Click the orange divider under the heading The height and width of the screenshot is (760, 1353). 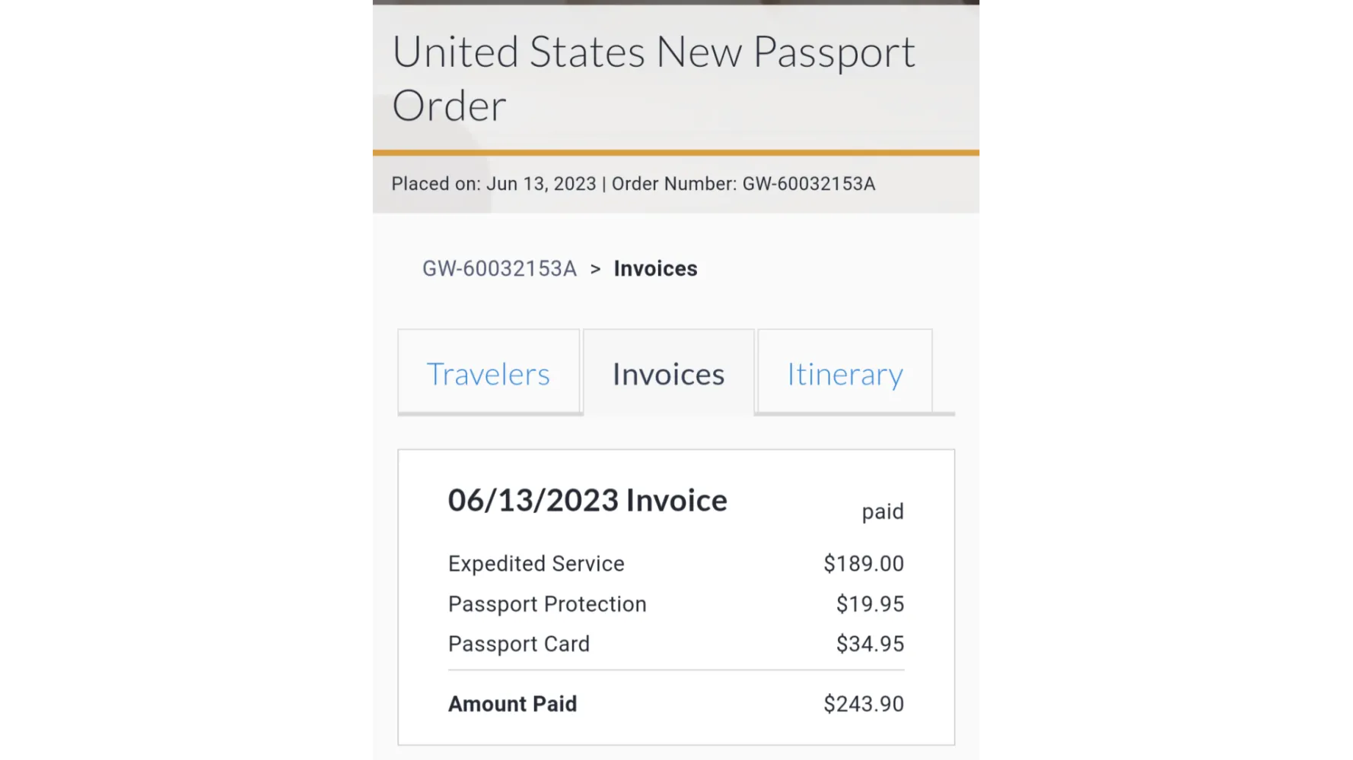point(676,153)
